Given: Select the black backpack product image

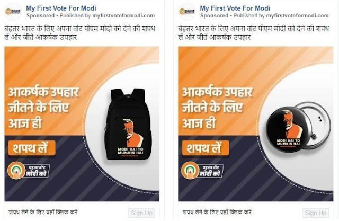Looking at the screenshot, I should 128,124.
